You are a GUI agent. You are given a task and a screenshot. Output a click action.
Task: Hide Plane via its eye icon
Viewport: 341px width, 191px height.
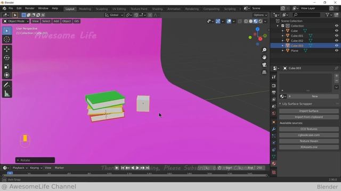[337, 51]
